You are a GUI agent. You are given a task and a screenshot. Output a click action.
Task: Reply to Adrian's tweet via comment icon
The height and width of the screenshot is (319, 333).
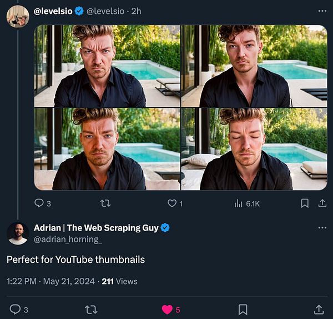pyautogui.click(x=16, y=309)
